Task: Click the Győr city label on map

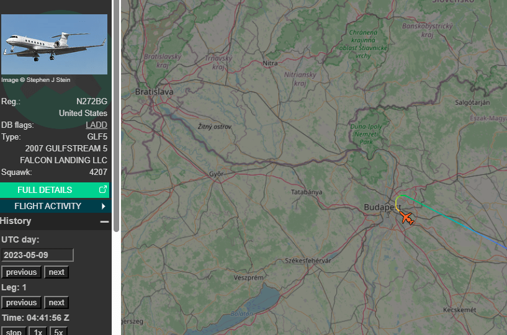Action: 217,174
